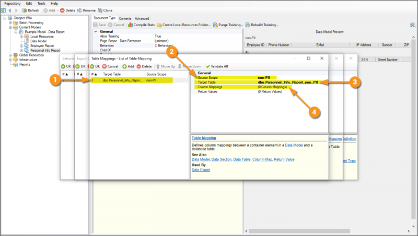Image resolution: width=418 pixels, height=236 pixels.
Task: Open the Help menu
Action: (54, 4)
